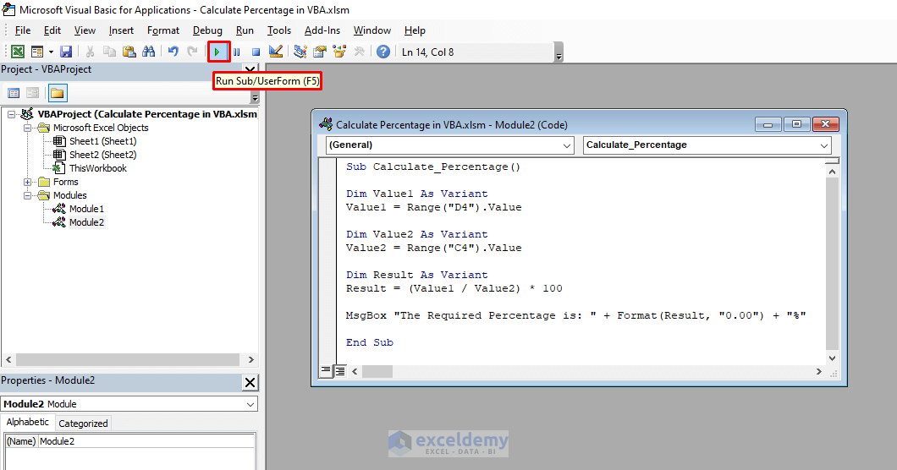Click the 'End Sub' line in code
This screenshot has width=897, height=470.
370,342
